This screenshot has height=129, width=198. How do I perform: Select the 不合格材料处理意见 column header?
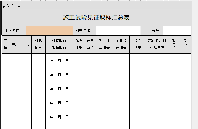157,44
